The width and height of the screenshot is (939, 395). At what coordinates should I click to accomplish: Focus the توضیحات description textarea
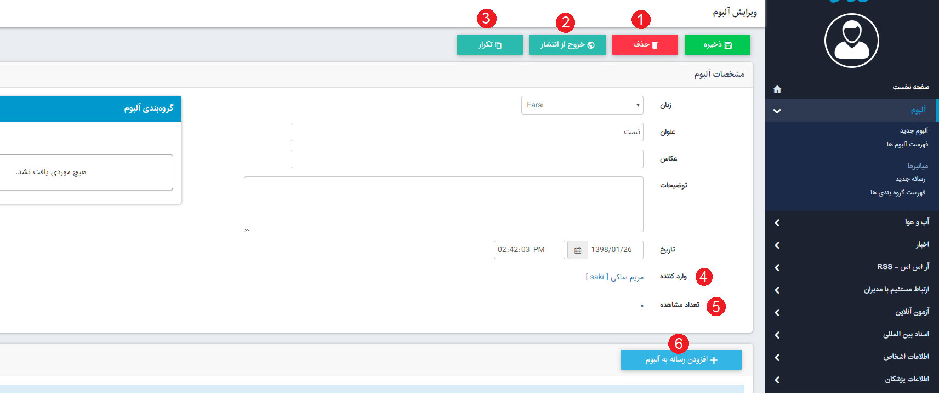(x=443, y=204)
